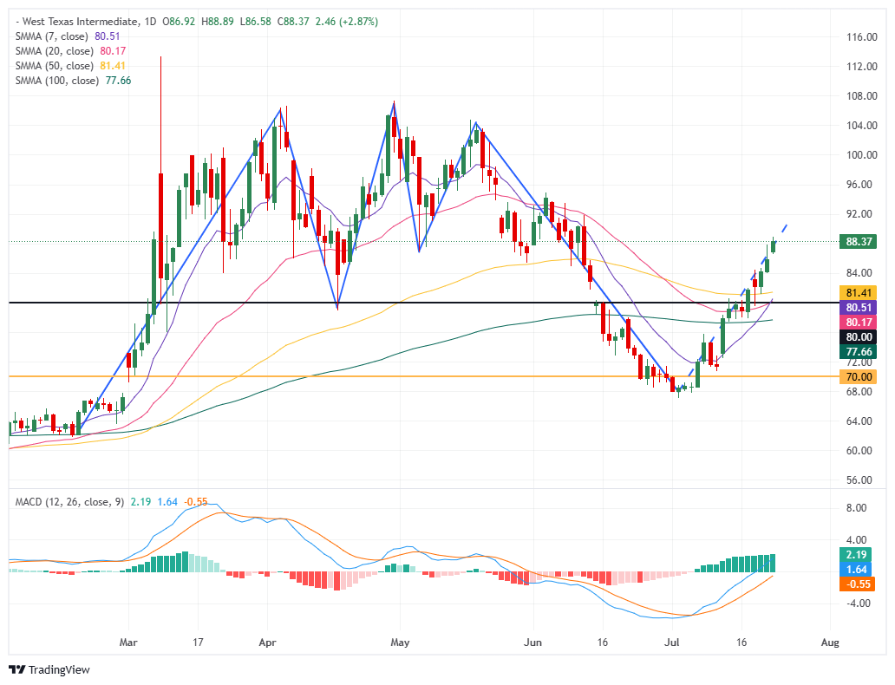
Task: Click the teal 2.19 MACD histogram value tag
Action: point(855,554)
